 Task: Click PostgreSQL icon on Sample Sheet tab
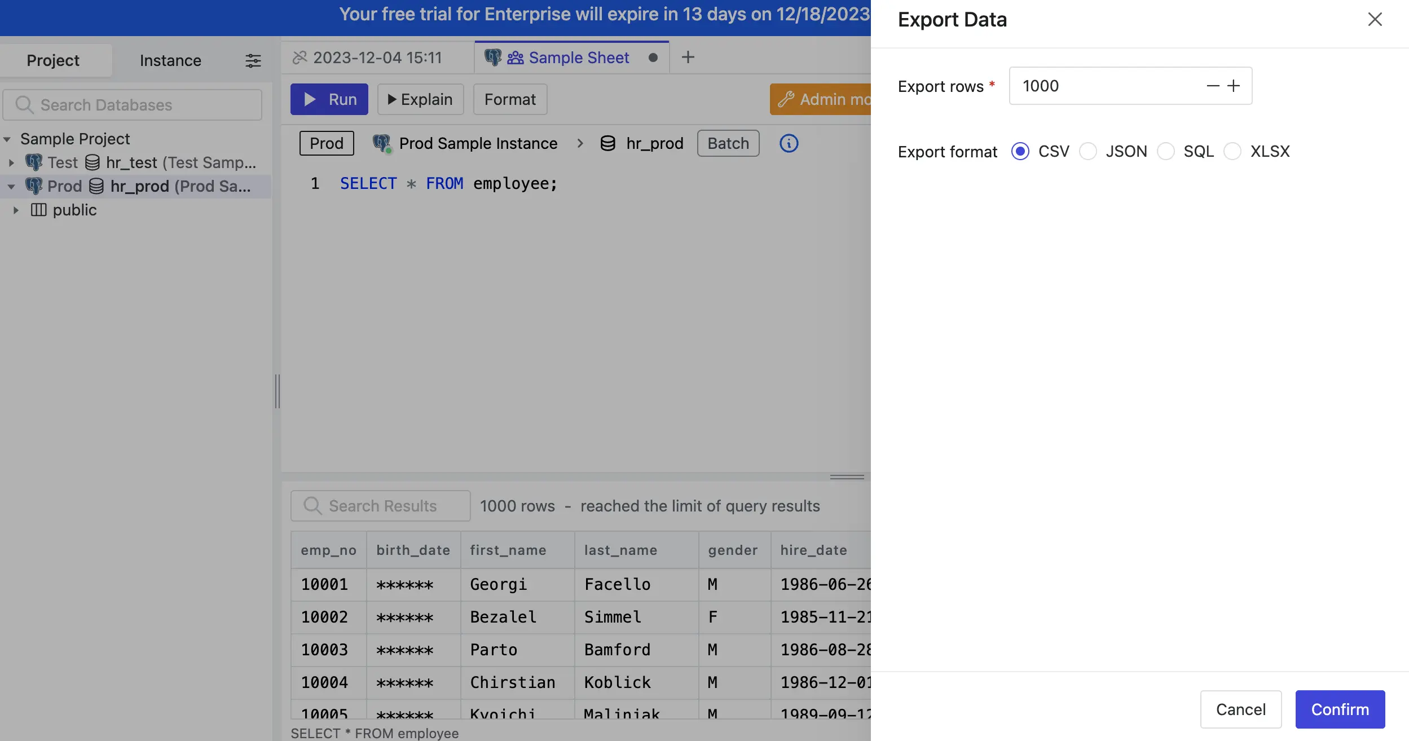[x=493, y=58]
